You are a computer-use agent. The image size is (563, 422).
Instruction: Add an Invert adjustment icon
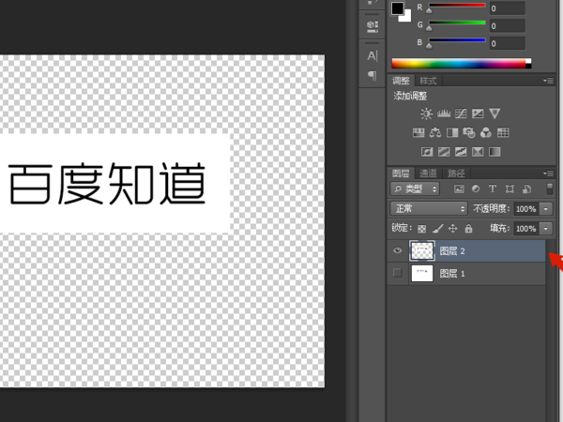tap(427, 152)
